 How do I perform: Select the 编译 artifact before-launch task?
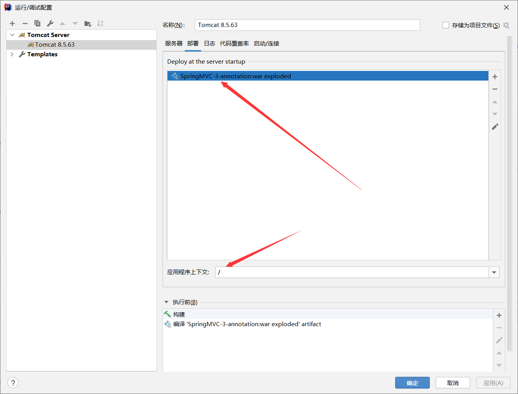328,324
